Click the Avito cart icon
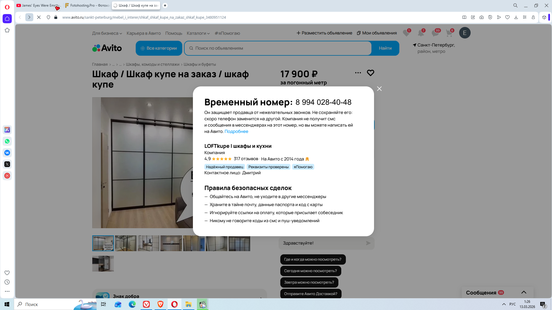 pyautogui.click(x=449, y=33)
